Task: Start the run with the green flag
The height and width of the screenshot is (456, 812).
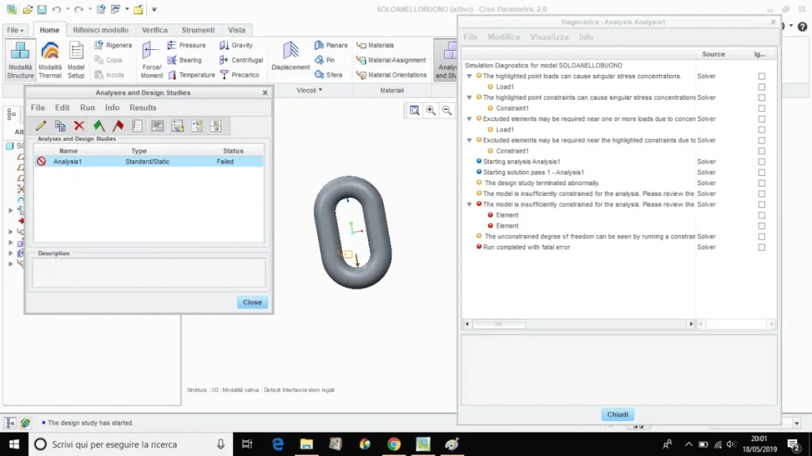Action: pyautogui.click(x=99, y=126)
